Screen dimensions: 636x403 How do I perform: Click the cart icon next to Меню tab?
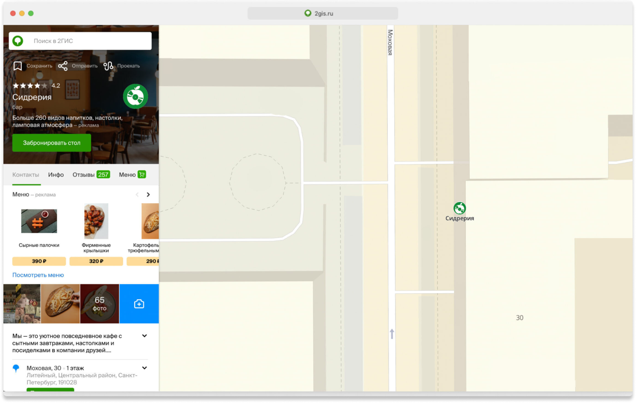click(x=142, y=175)
